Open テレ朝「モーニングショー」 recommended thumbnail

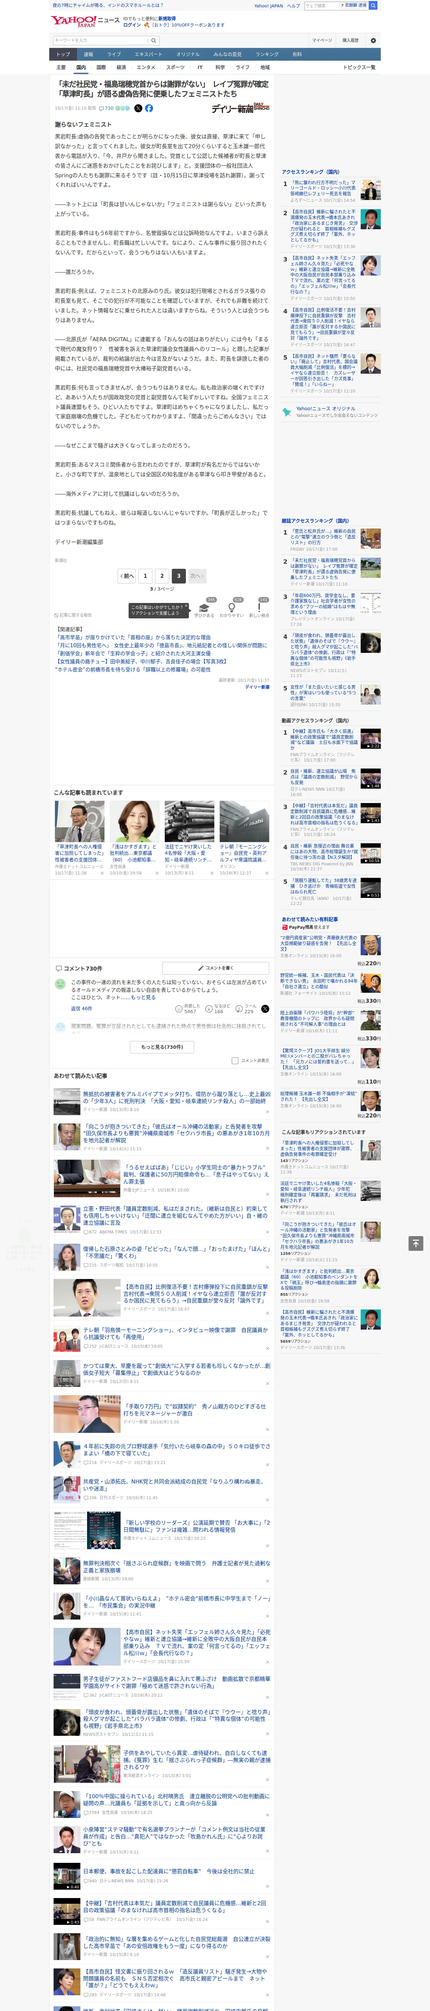244,821
